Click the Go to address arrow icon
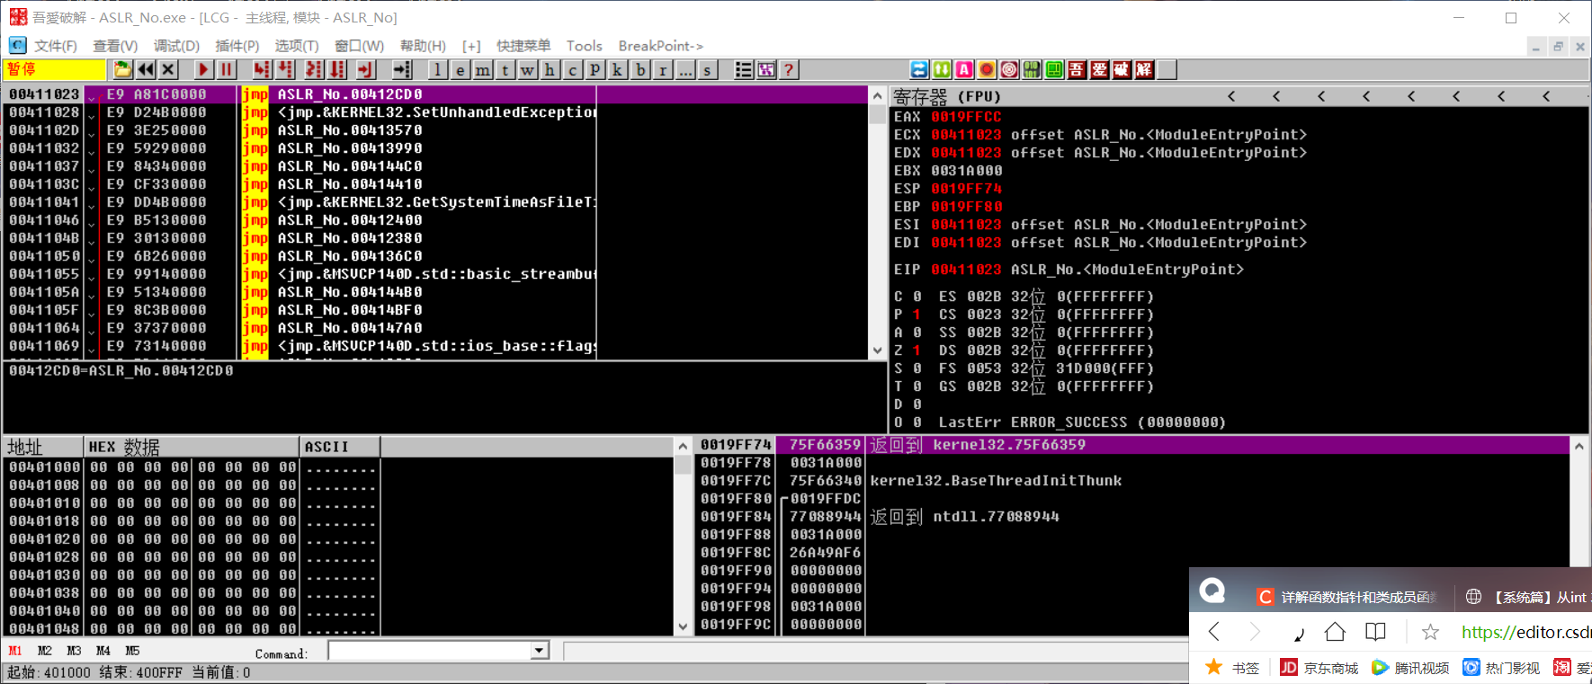 coord(401,69)
